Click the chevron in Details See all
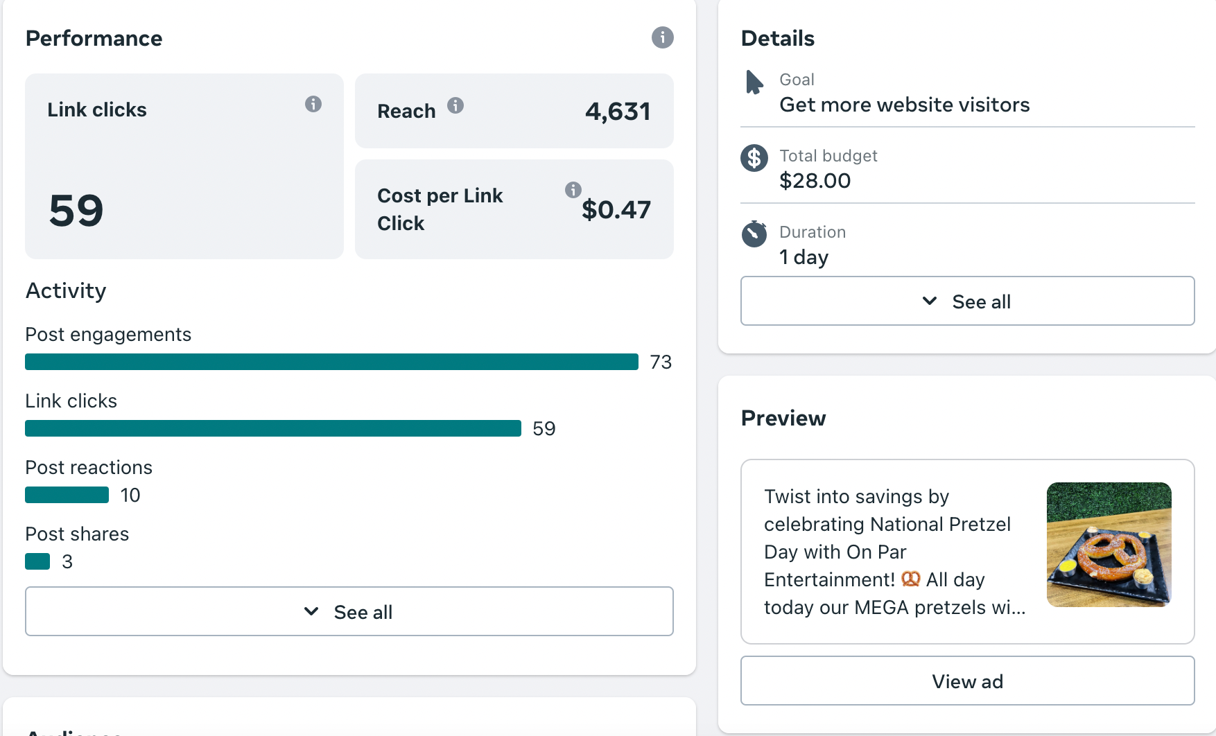The height and width of the screenshot is (736, 1216). (930, 301)
